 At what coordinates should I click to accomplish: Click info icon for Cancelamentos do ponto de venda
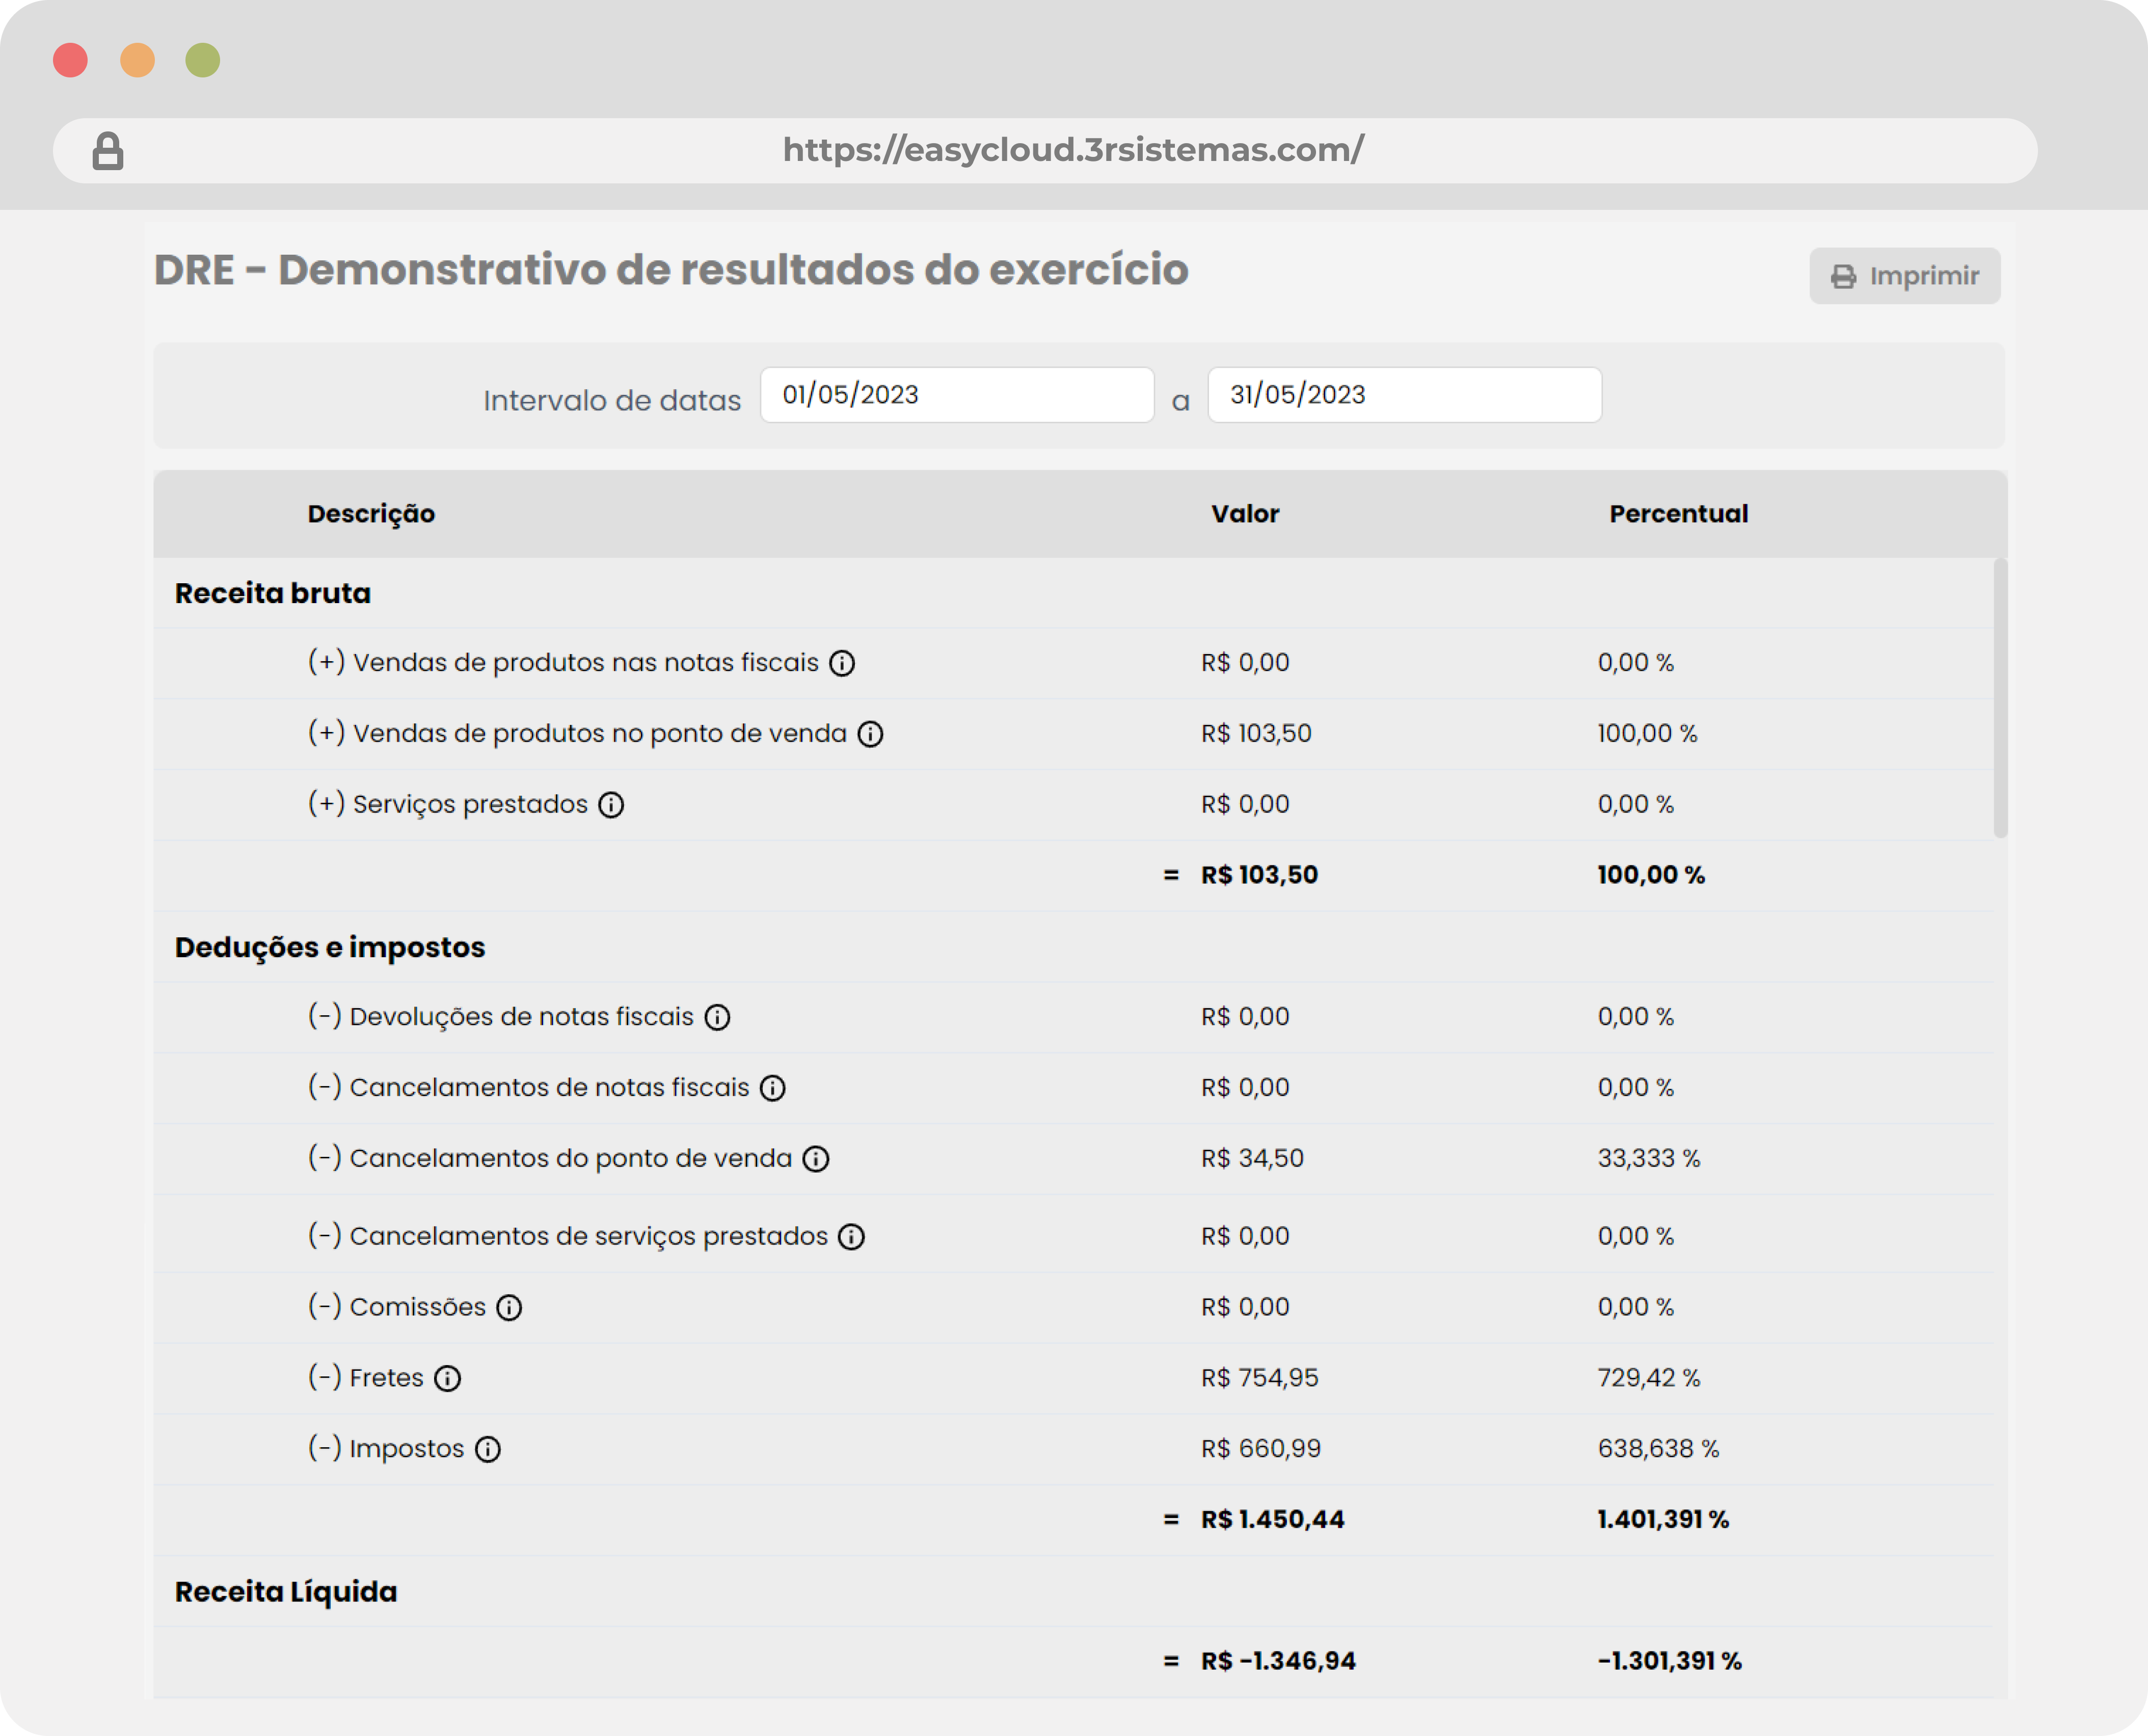816,1159
